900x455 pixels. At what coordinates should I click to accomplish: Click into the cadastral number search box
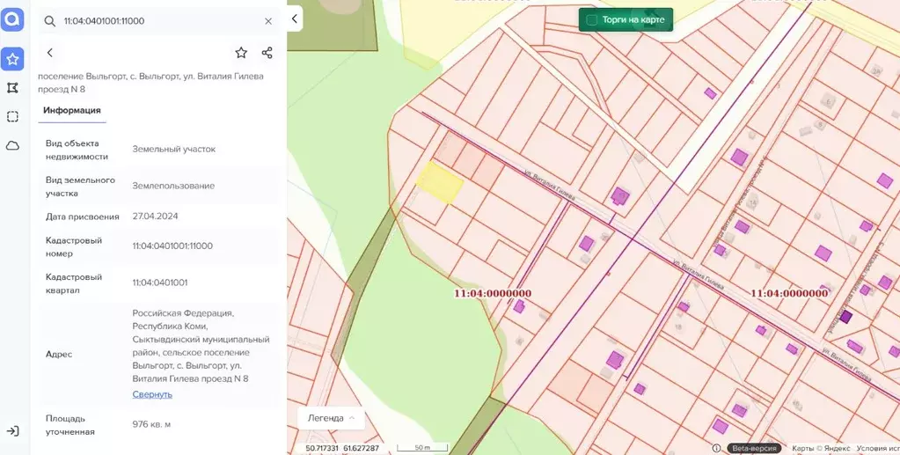158,20
